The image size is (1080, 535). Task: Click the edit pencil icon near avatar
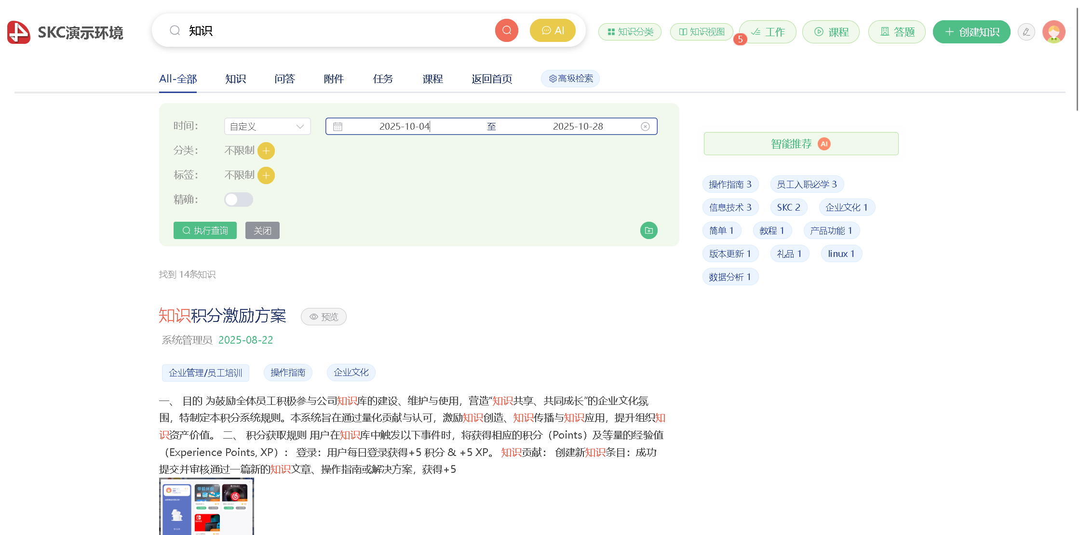(1026, 32)
